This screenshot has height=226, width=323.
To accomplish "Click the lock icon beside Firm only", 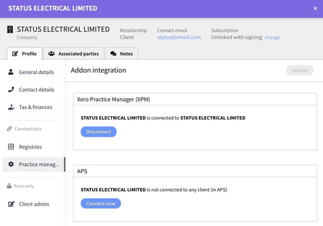I will (9, 186).
